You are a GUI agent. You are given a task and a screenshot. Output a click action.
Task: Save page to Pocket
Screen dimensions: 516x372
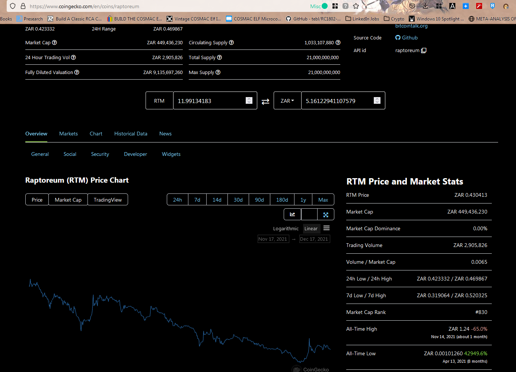[x=412, y=6]
